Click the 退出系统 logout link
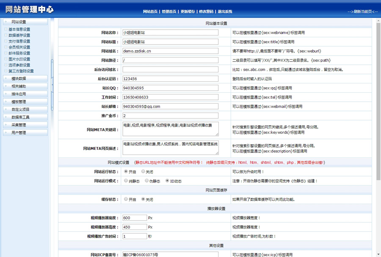This screenshot has height=257, width=381. tap(224, 11)
